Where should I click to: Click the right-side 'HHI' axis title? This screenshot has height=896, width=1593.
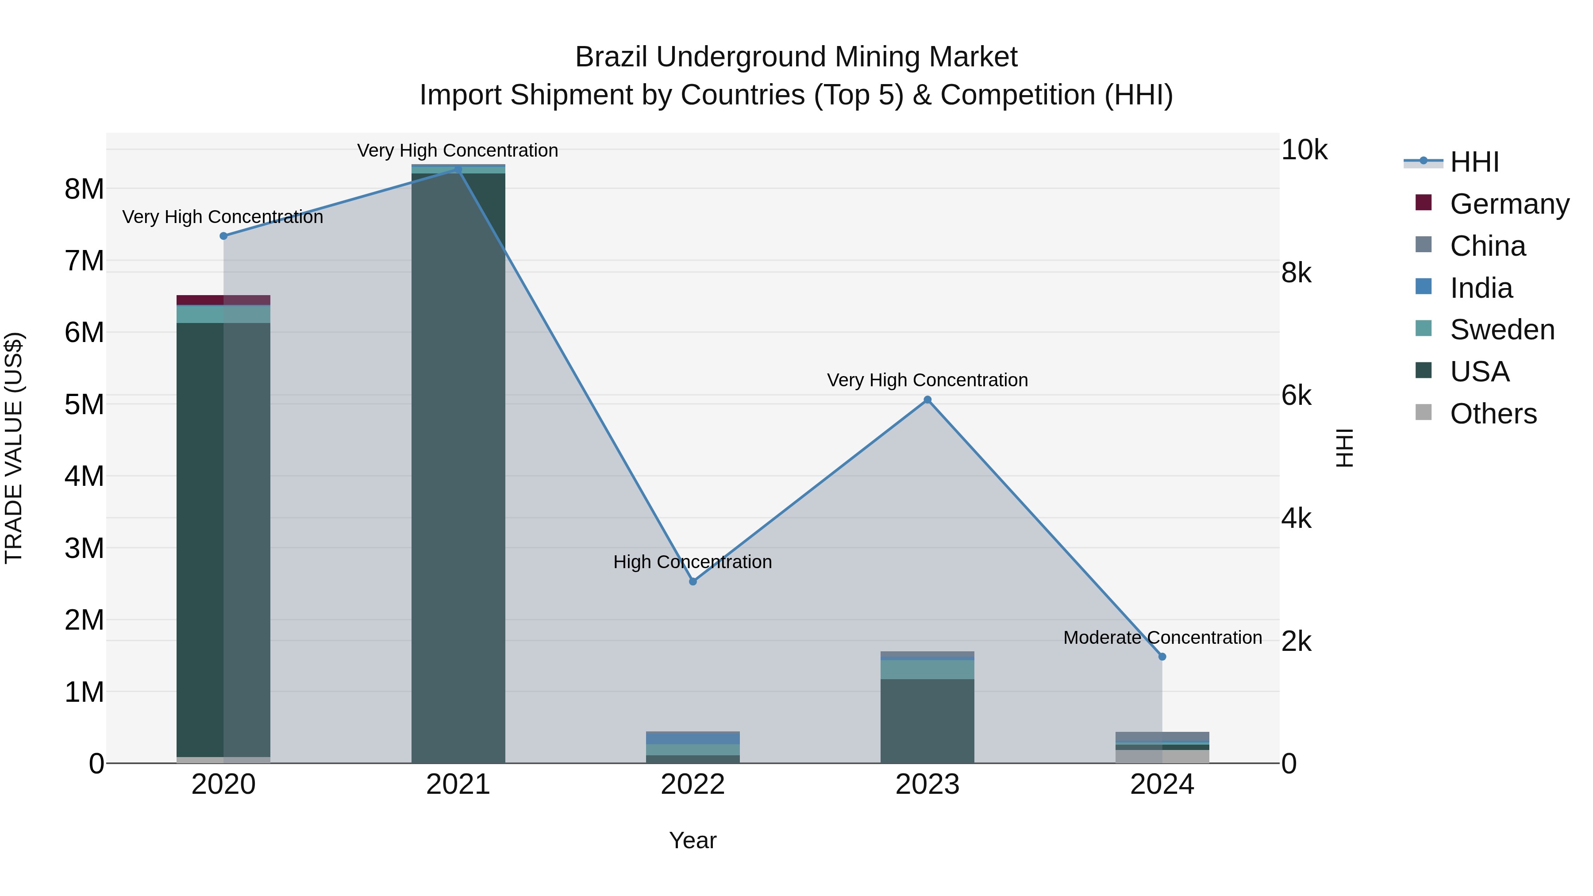tap(1344, 448)
